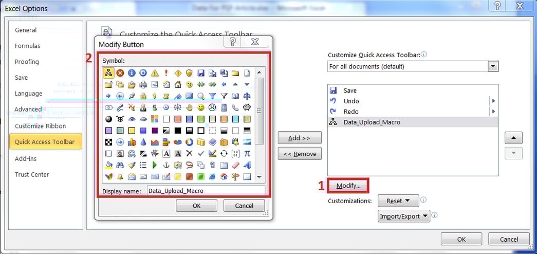Select Quick Access Toolbar in sidebar
This screenshot has width=537, height=254.
[46, 141]
